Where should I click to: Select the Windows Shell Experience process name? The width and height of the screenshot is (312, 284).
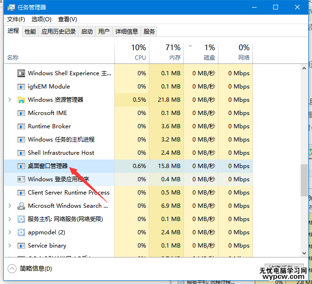[x=69, y=73]
